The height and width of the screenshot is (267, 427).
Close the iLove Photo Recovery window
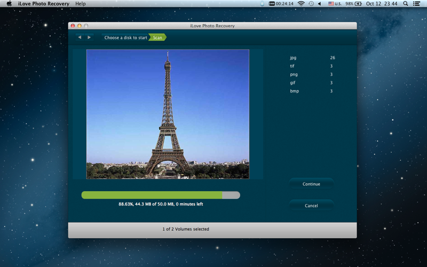click(73, 26)
